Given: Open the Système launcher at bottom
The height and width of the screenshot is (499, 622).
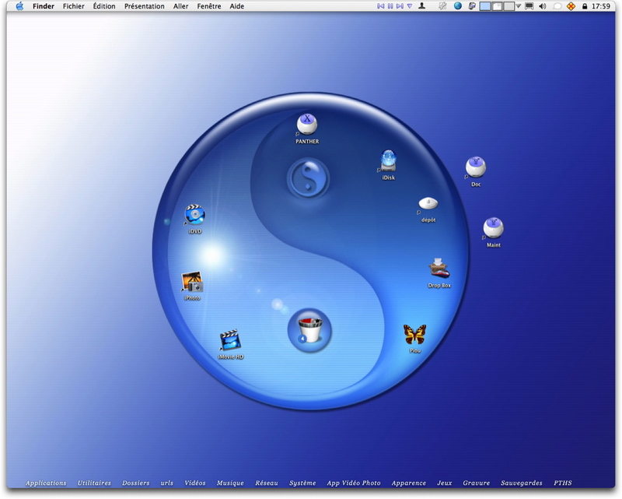Looking at the screenshot, I should (302, 483).
